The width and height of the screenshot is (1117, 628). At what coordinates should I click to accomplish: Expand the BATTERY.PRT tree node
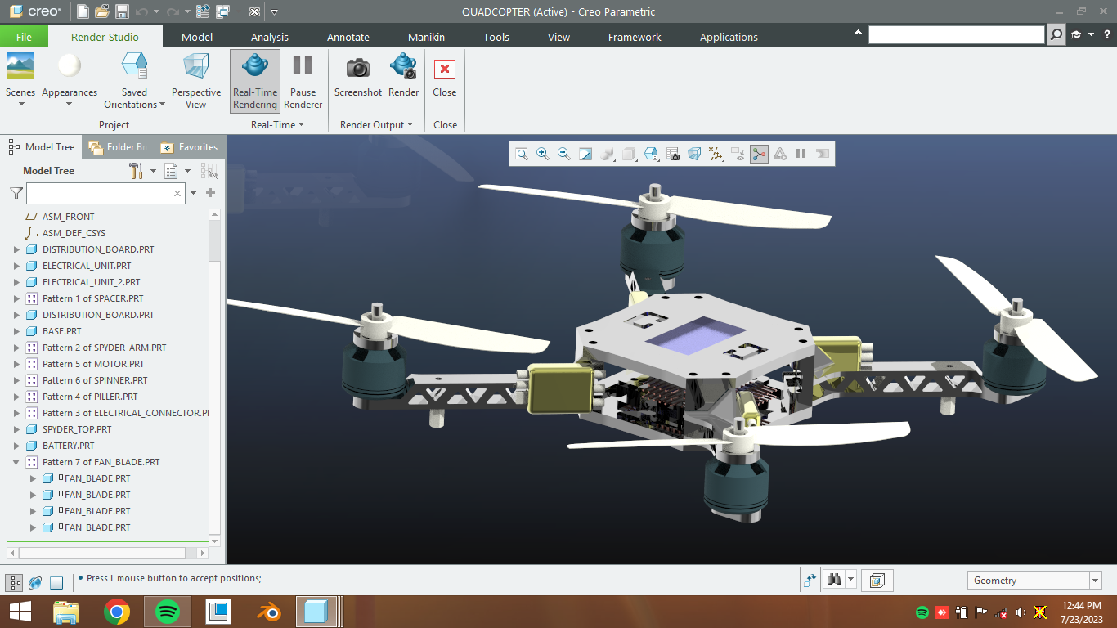pyautogui.click(x=16, y=446)
